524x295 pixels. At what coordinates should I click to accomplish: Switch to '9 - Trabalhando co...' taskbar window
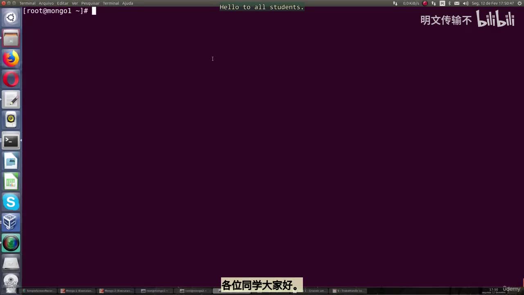click(348, 291)
